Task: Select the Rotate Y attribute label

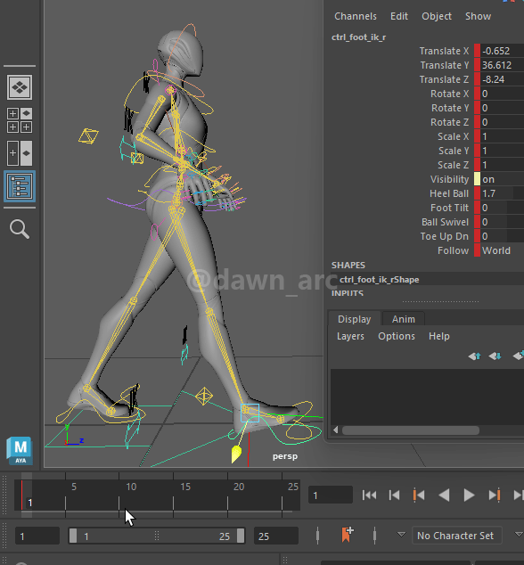Action: pyautogui.click(x=450, y=108)
